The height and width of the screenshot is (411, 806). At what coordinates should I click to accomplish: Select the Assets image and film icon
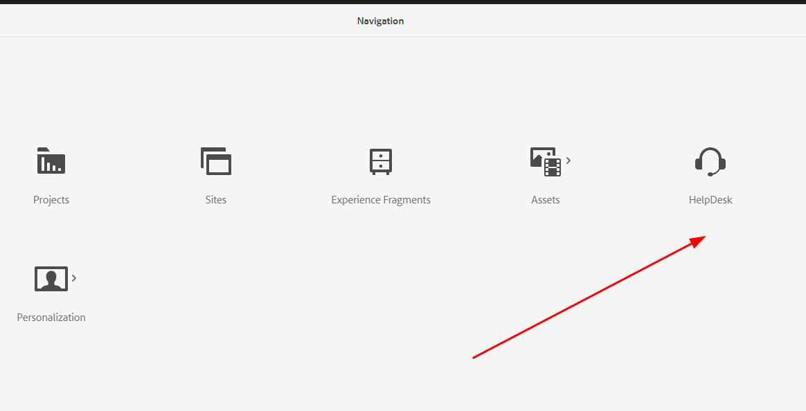click(545, 161)
